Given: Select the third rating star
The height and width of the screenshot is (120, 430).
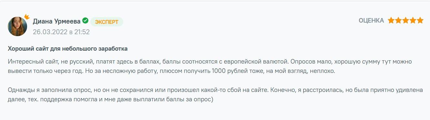Looking at the screenshot, I should coord(405,21).
